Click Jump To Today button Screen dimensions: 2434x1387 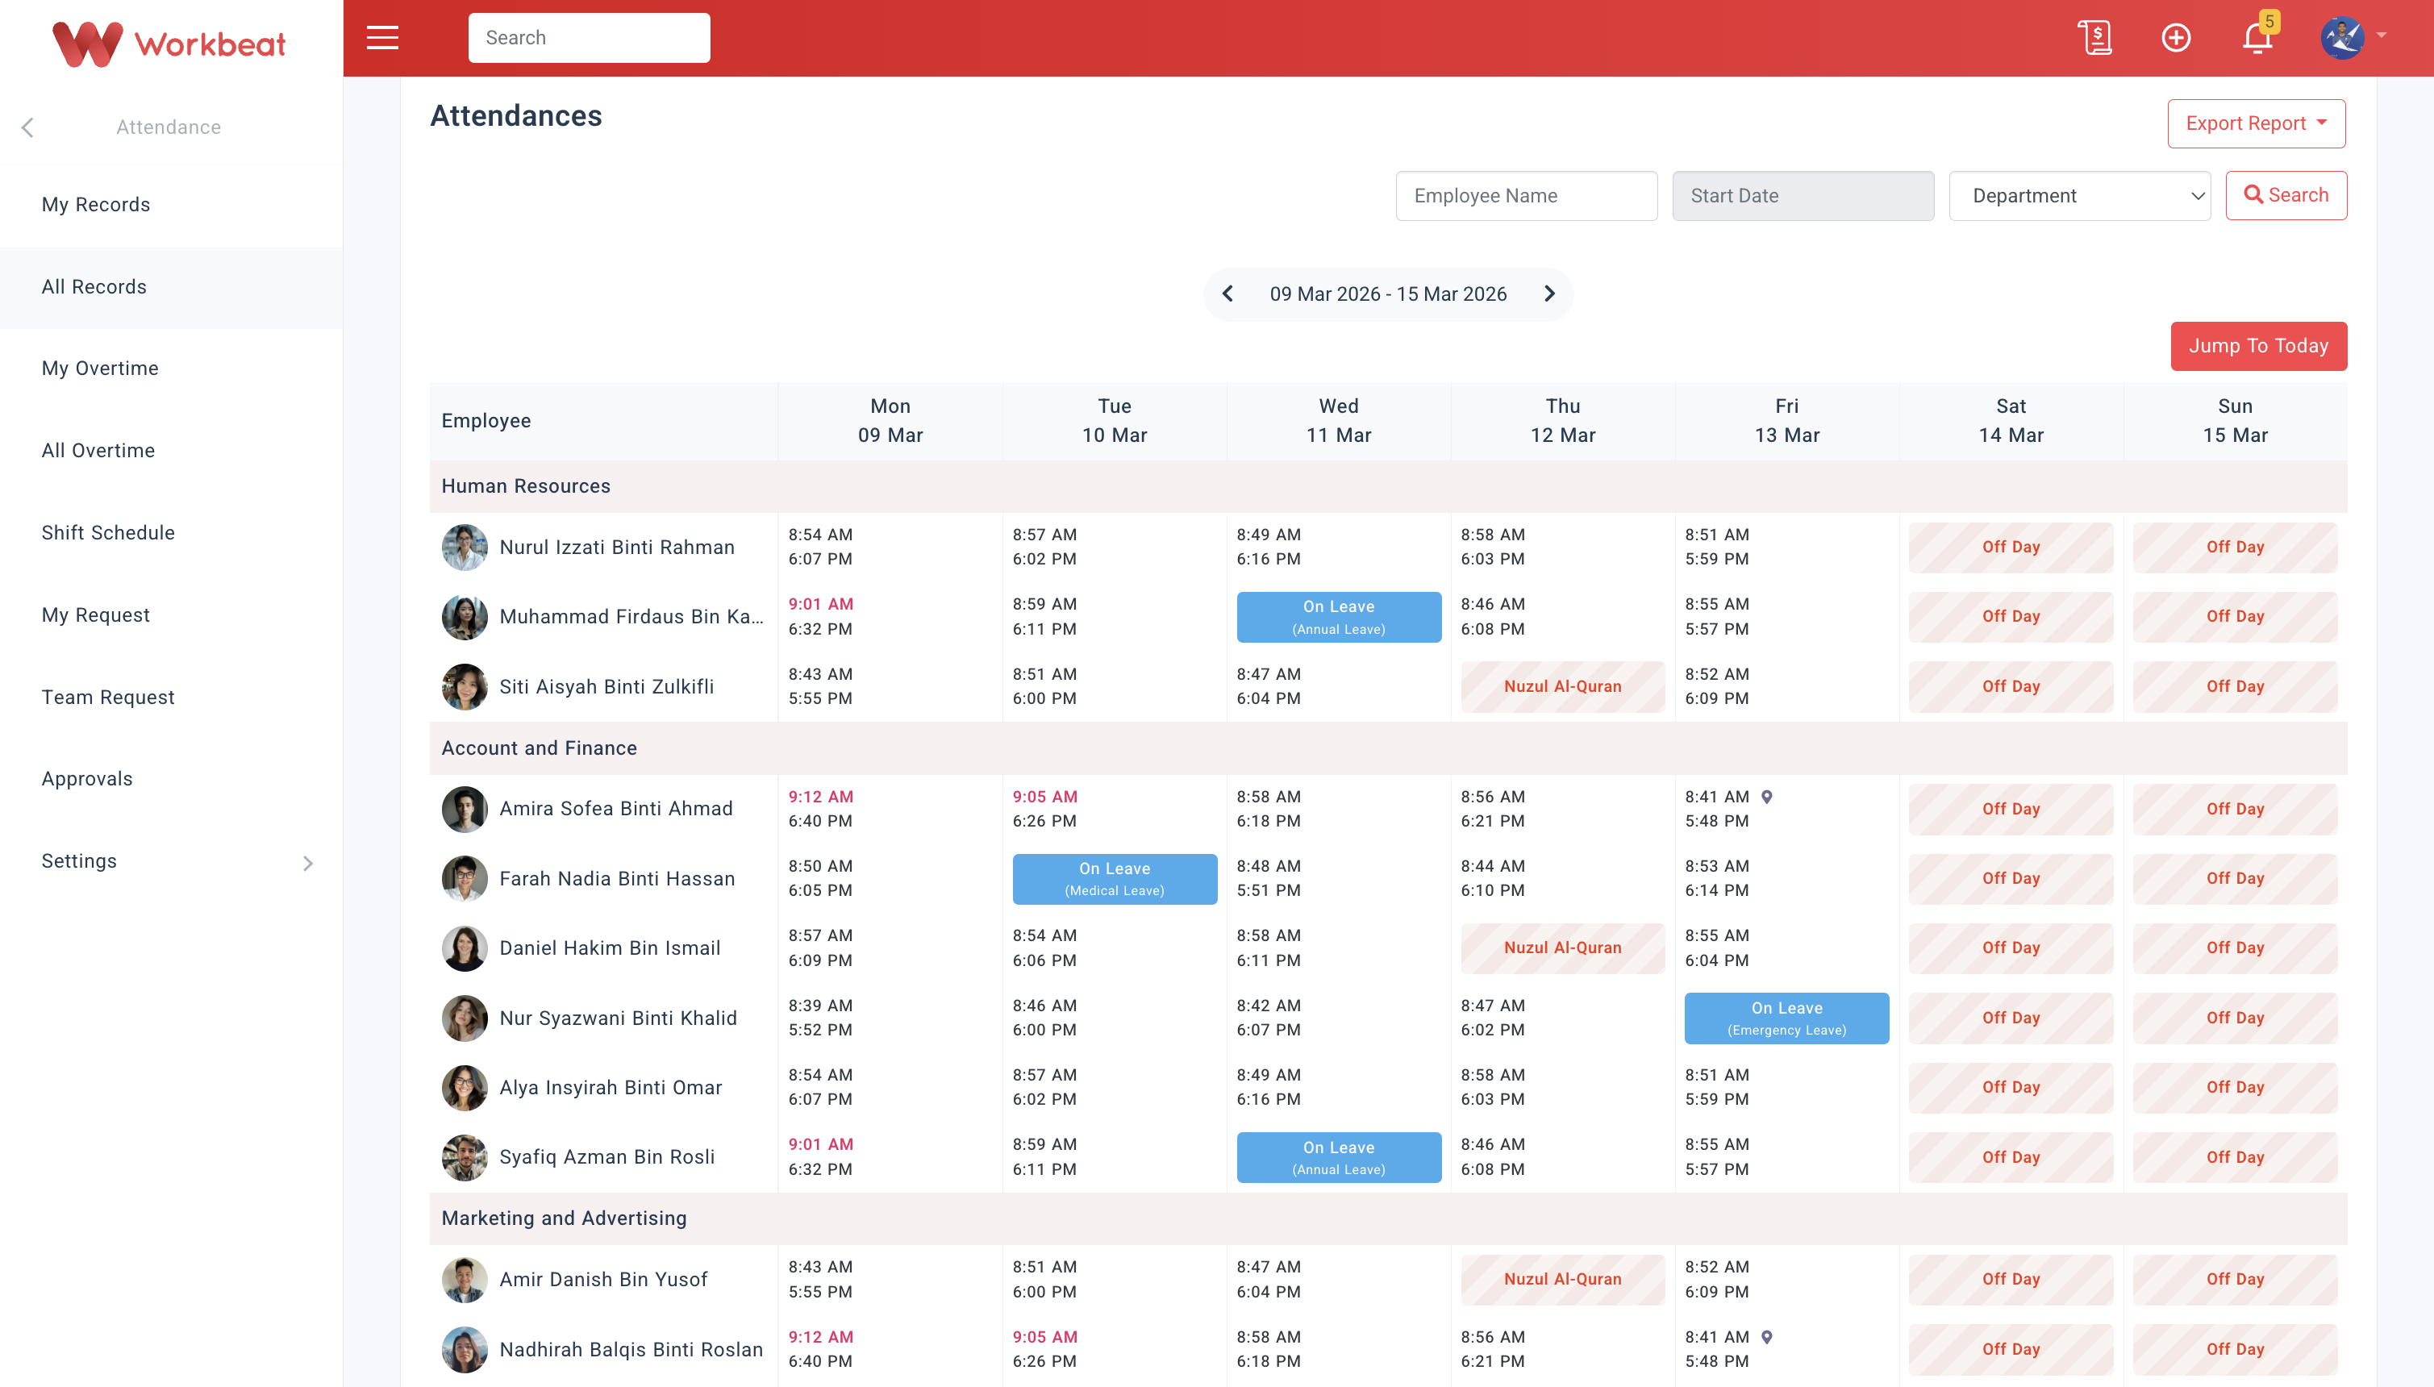point(2259,346)
